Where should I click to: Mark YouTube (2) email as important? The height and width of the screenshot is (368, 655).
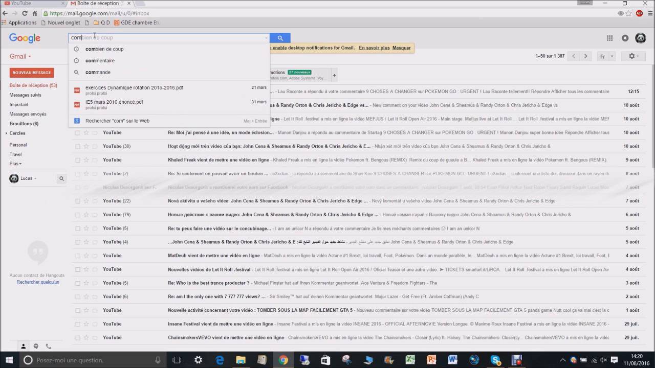tap(95, 174)
